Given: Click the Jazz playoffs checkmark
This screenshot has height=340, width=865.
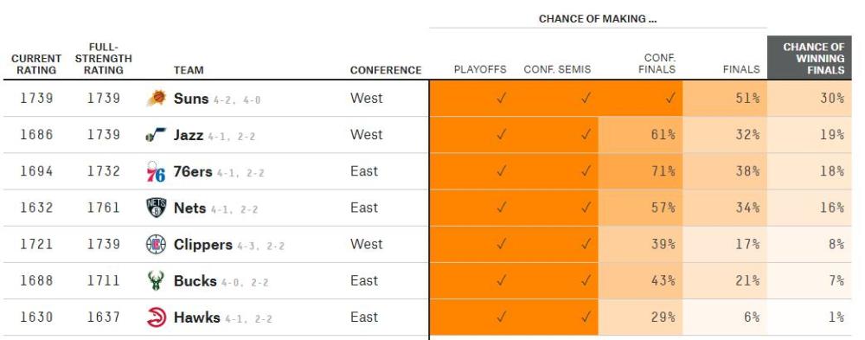Looking at the screenshot, I should coord(501,135).
